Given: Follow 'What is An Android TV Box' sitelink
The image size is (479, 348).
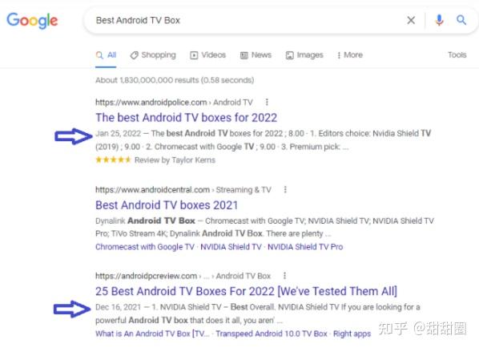Looking at the screenshot, I should click(x=152, y=334).
